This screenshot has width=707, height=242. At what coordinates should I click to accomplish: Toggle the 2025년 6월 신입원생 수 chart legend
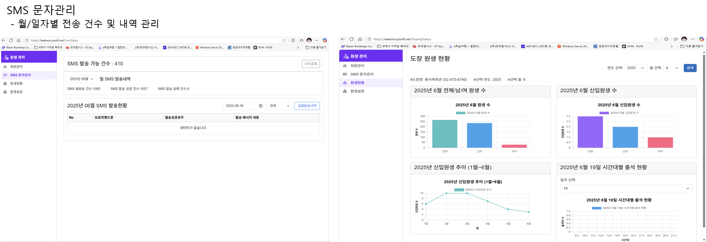[x=619, y=113]
